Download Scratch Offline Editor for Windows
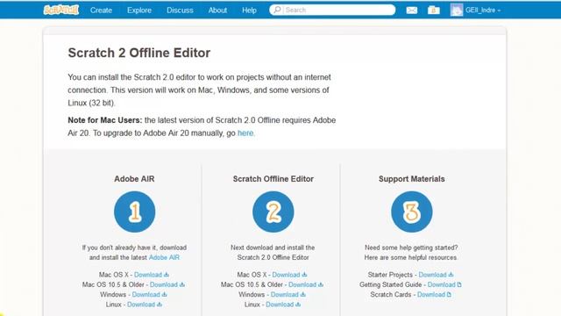Image resolution: width=561 pixels, height=316 pixels. 288,295
